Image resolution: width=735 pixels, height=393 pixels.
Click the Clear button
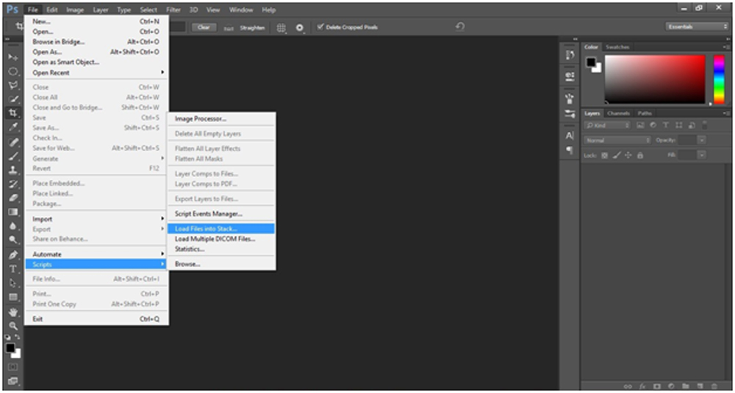[204, 27]
